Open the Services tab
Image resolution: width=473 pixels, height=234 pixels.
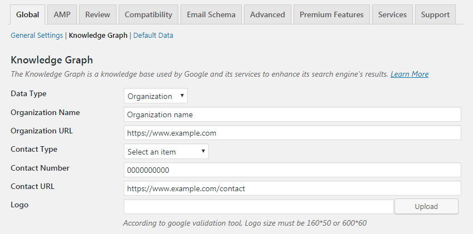pos(392,14)
